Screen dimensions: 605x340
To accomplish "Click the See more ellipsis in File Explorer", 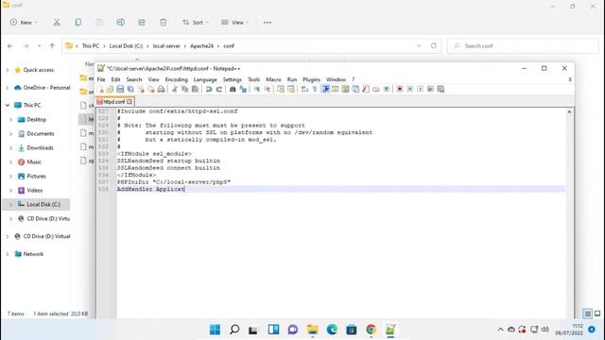I will pyautogui.click(x=267, y=23).
